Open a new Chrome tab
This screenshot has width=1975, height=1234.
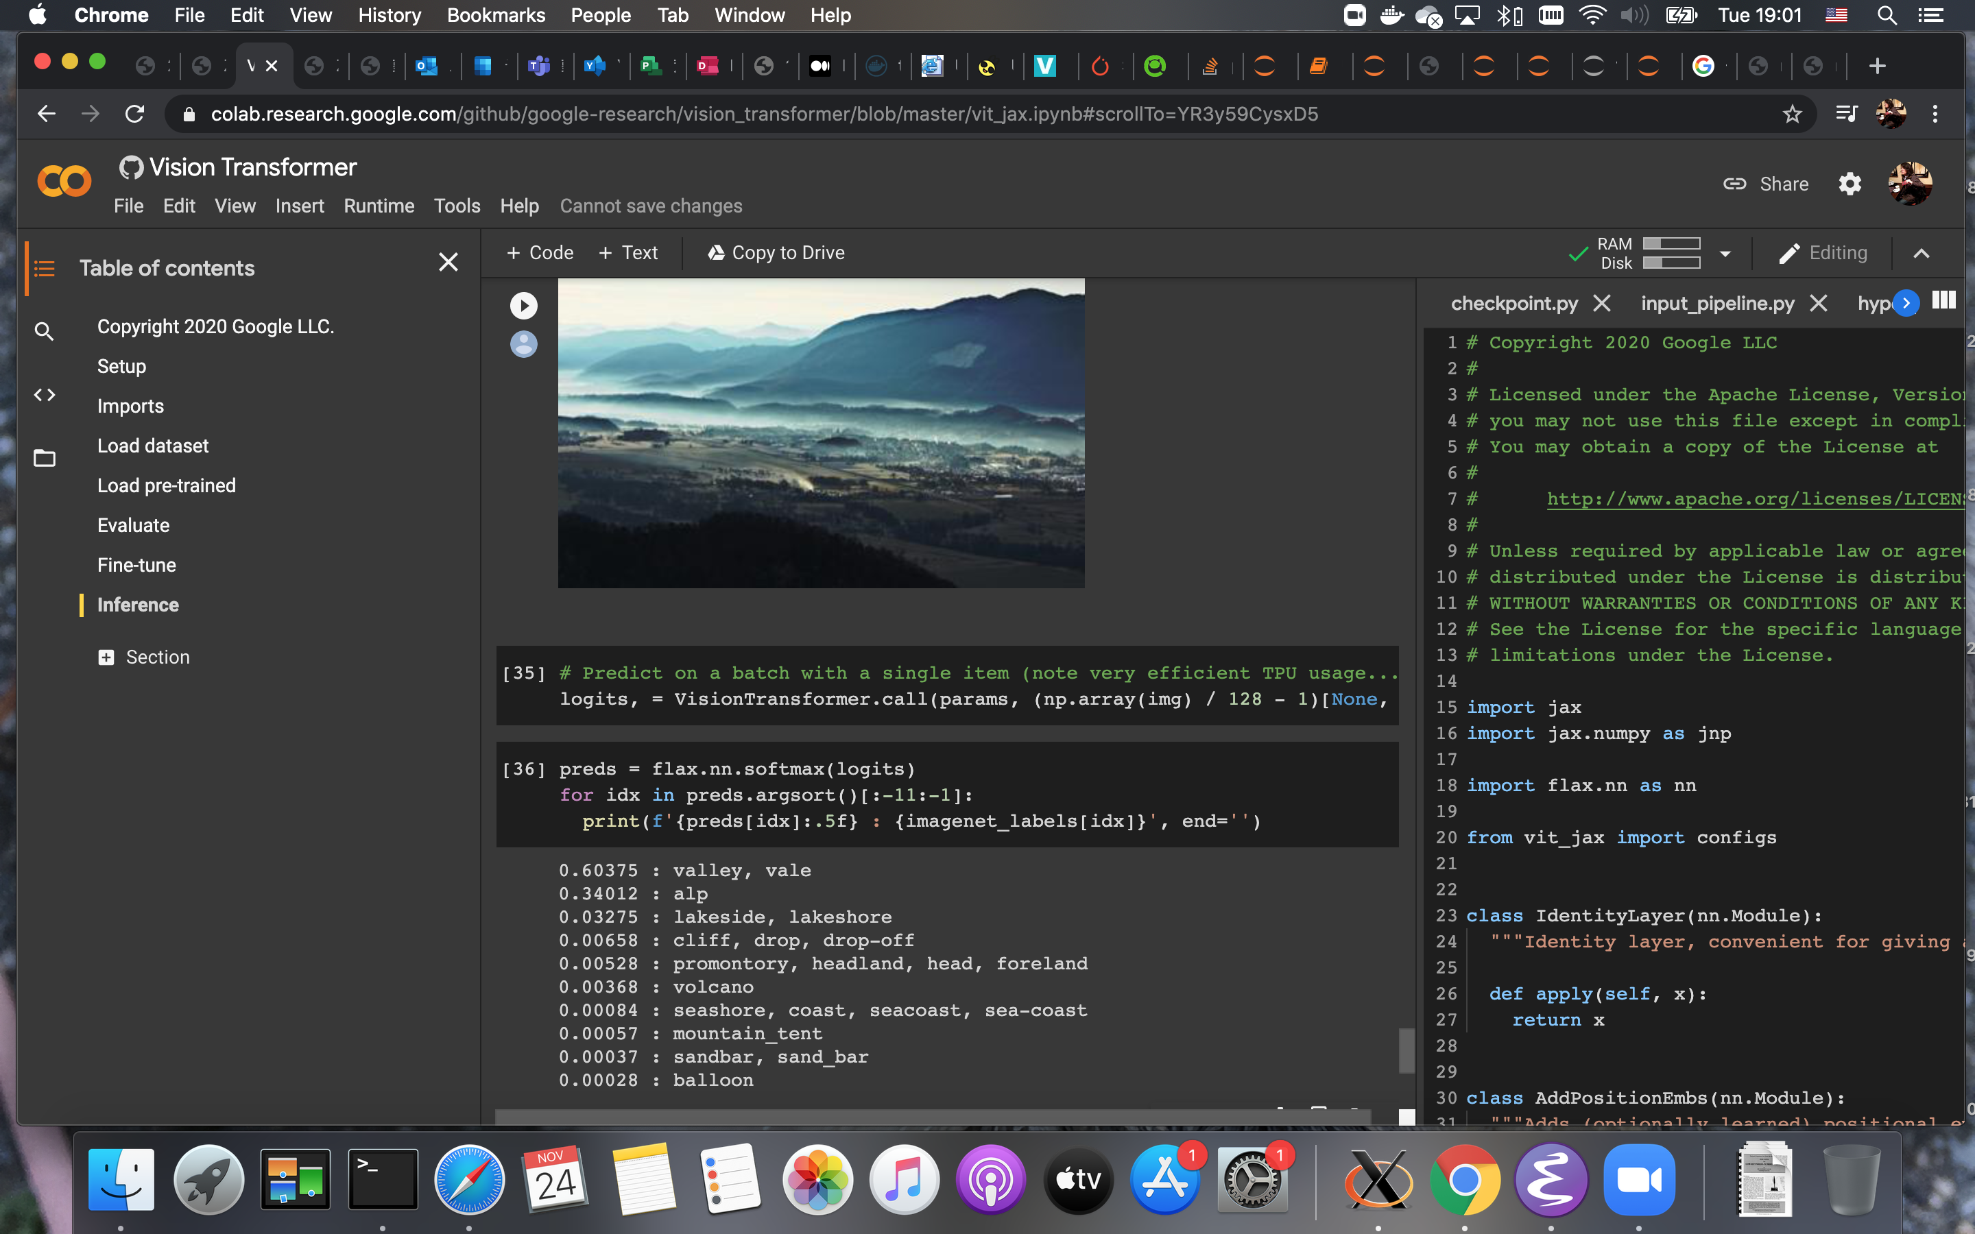tap(1877, 65)
